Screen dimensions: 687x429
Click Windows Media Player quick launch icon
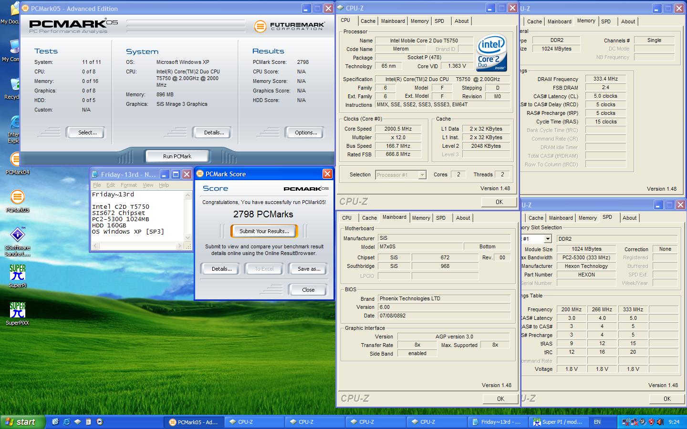(x=99, y=422)
